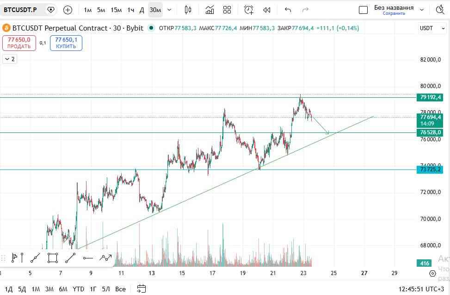450x295 pixels.
Task: Open the candlestick chart type selector
Action: [188, 10]
